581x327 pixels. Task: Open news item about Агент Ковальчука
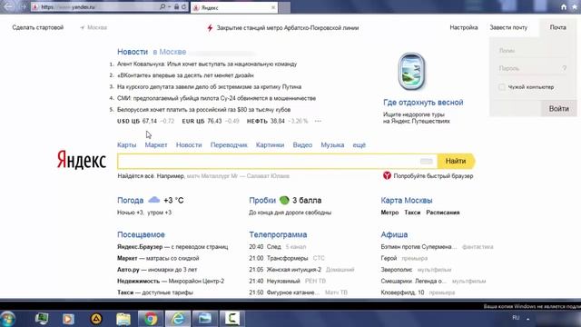pyautogui.click(x=207, y=64)
